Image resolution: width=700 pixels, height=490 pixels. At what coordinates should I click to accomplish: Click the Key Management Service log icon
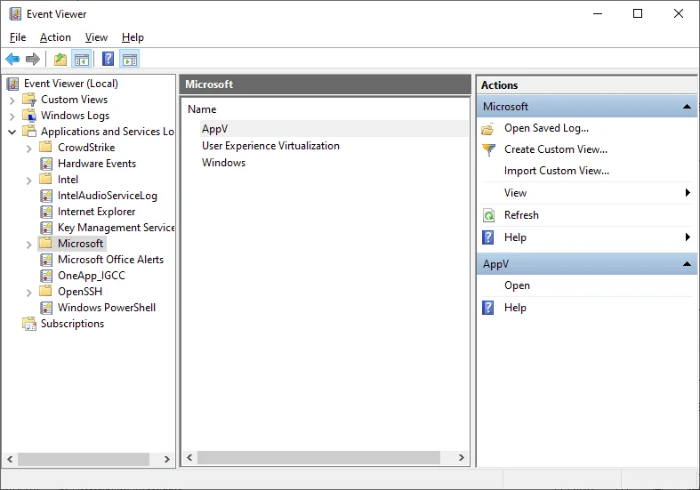(x=46, y=228)
